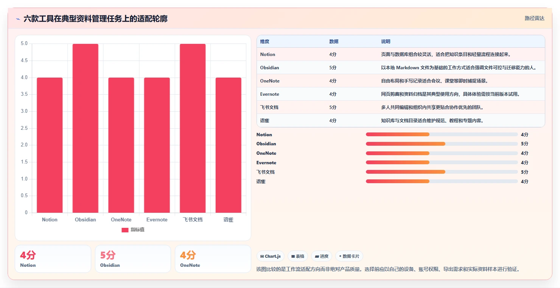Click the Notion label under the chart axis
The height and width of the screenshot is (288, 560).
[50, 220]
